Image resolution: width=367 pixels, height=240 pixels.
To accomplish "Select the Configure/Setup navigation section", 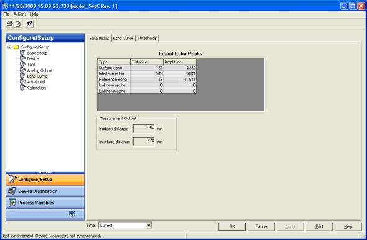I will (45, 180).
